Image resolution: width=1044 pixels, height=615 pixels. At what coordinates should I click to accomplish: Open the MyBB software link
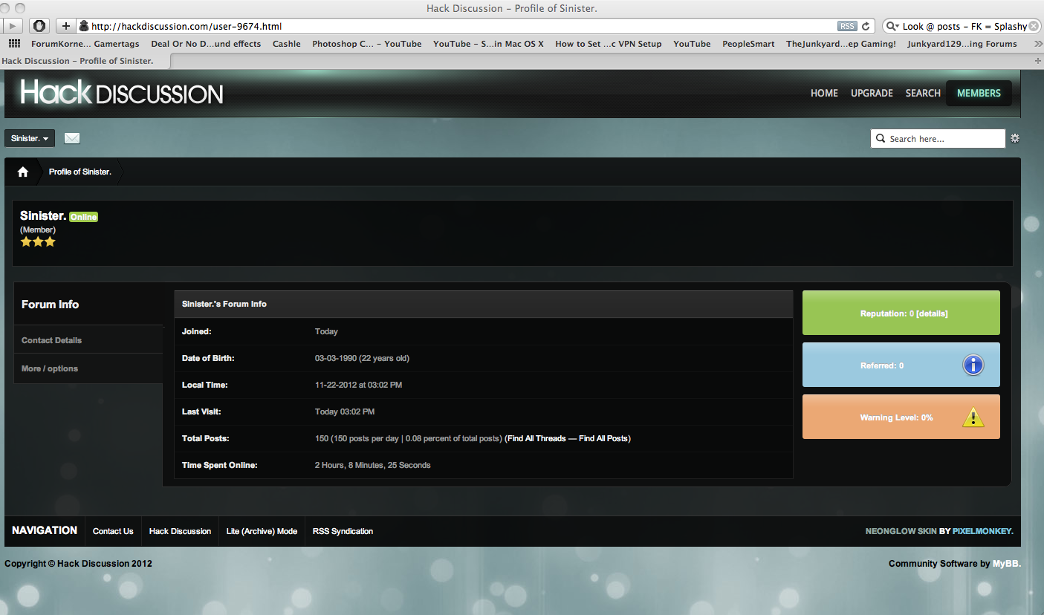(x=1006, y=564)
